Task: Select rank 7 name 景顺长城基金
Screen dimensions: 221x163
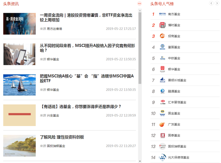Action: coord(177,80)
